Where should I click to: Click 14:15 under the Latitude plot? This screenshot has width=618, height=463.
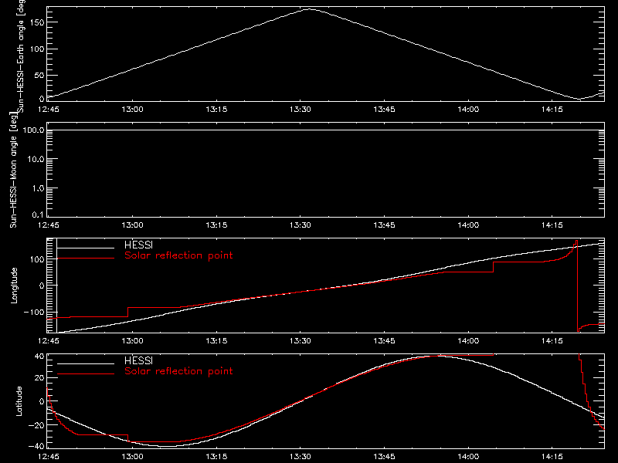click(552, 456)
